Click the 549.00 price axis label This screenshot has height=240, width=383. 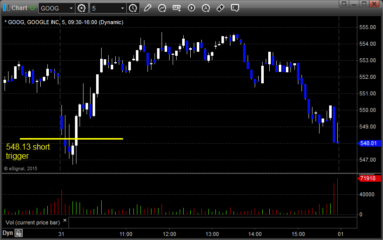click(367, 127)
